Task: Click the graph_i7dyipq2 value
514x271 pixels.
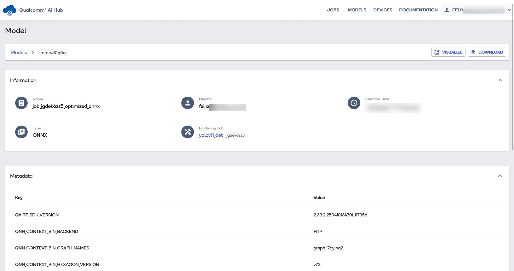Action: pyautogui.click(x=328, y=248)
